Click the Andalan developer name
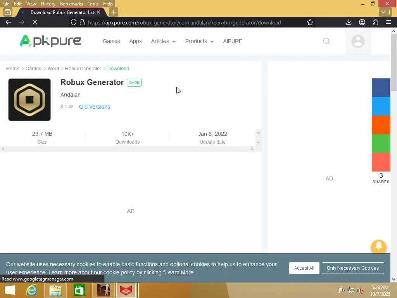This screenshot has width=397, height=298. click(x=71, y=95)
